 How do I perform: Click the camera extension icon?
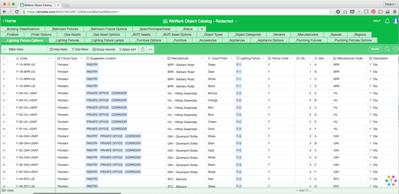pyautogui.click(x=345, y=12)
